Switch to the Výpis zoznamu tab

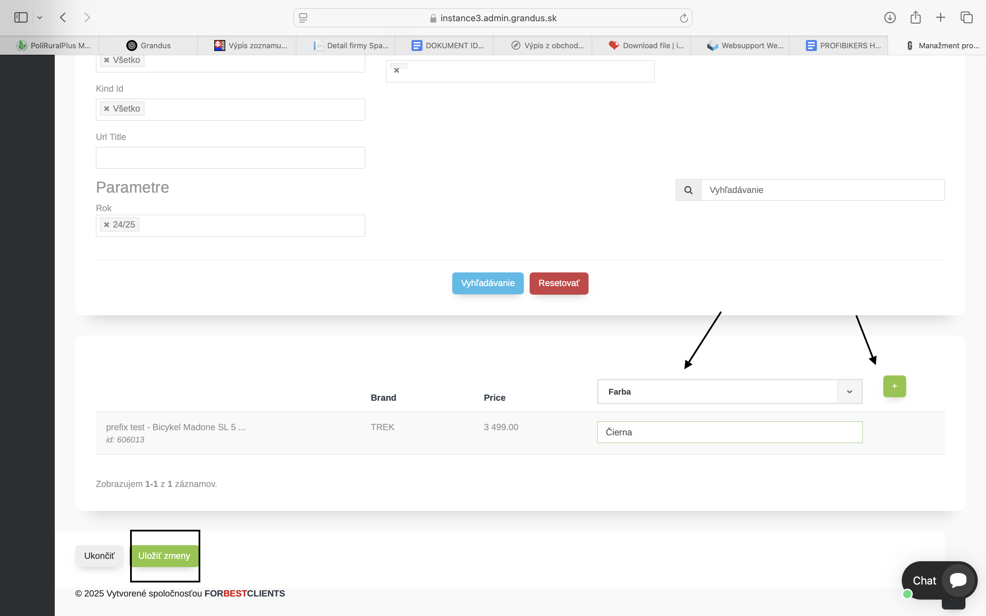click(247, 45)
